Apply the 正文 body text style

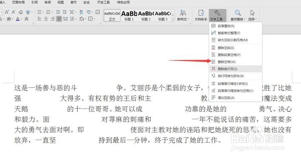112,15
